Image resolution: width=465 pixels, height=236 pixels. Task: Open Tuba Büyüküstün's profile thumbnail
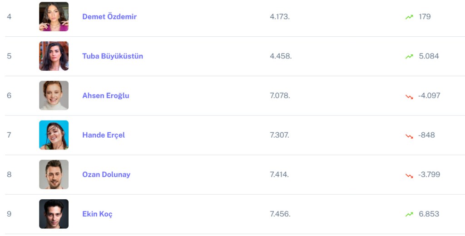point(54,56)
